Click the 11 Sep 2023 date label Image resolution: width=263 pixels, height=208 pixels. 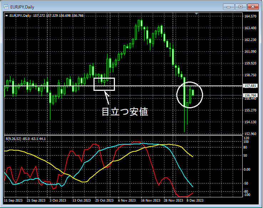click(x=13, y=200)
